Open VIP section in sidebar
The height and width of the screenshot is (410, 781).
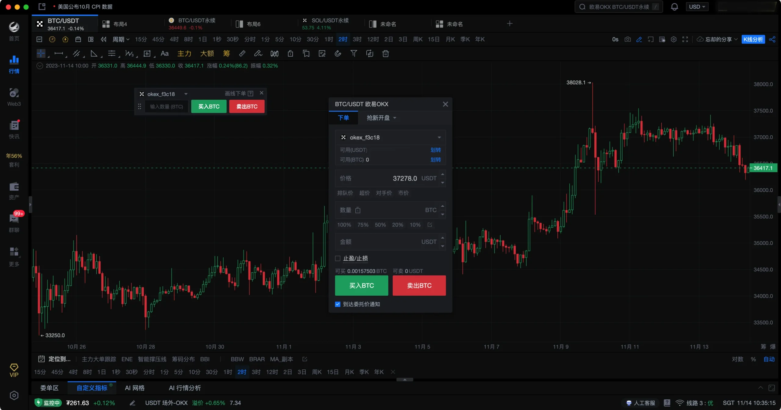(14, 370)
